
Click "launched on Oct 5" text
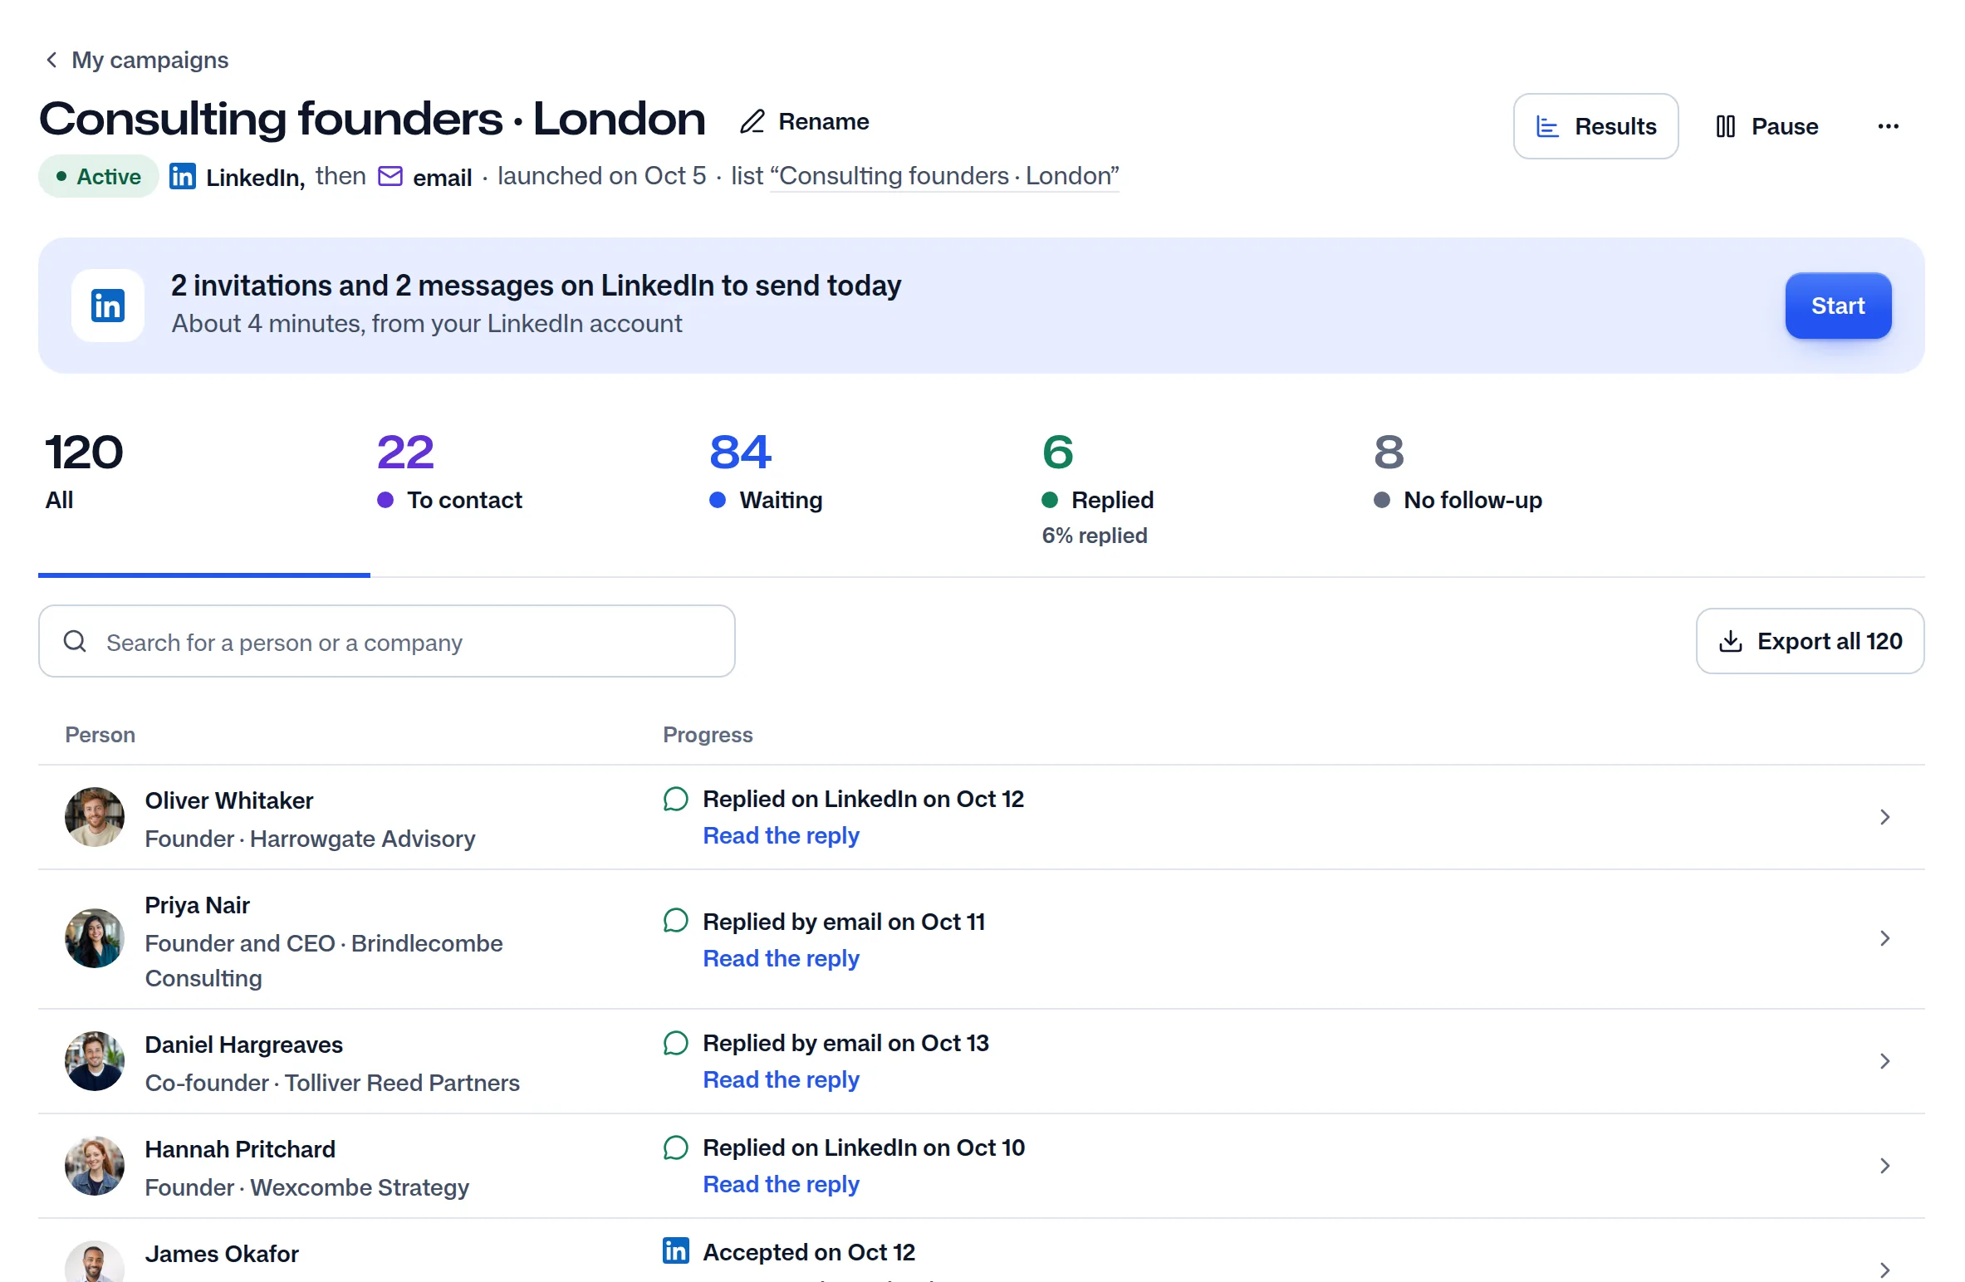[602, 176]
